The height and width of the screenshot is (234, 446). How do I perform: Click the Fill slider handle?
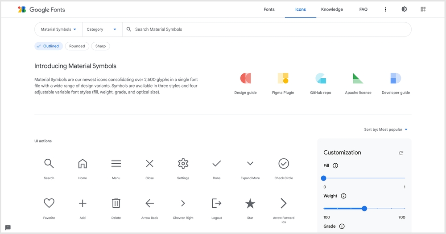[323, 178]
